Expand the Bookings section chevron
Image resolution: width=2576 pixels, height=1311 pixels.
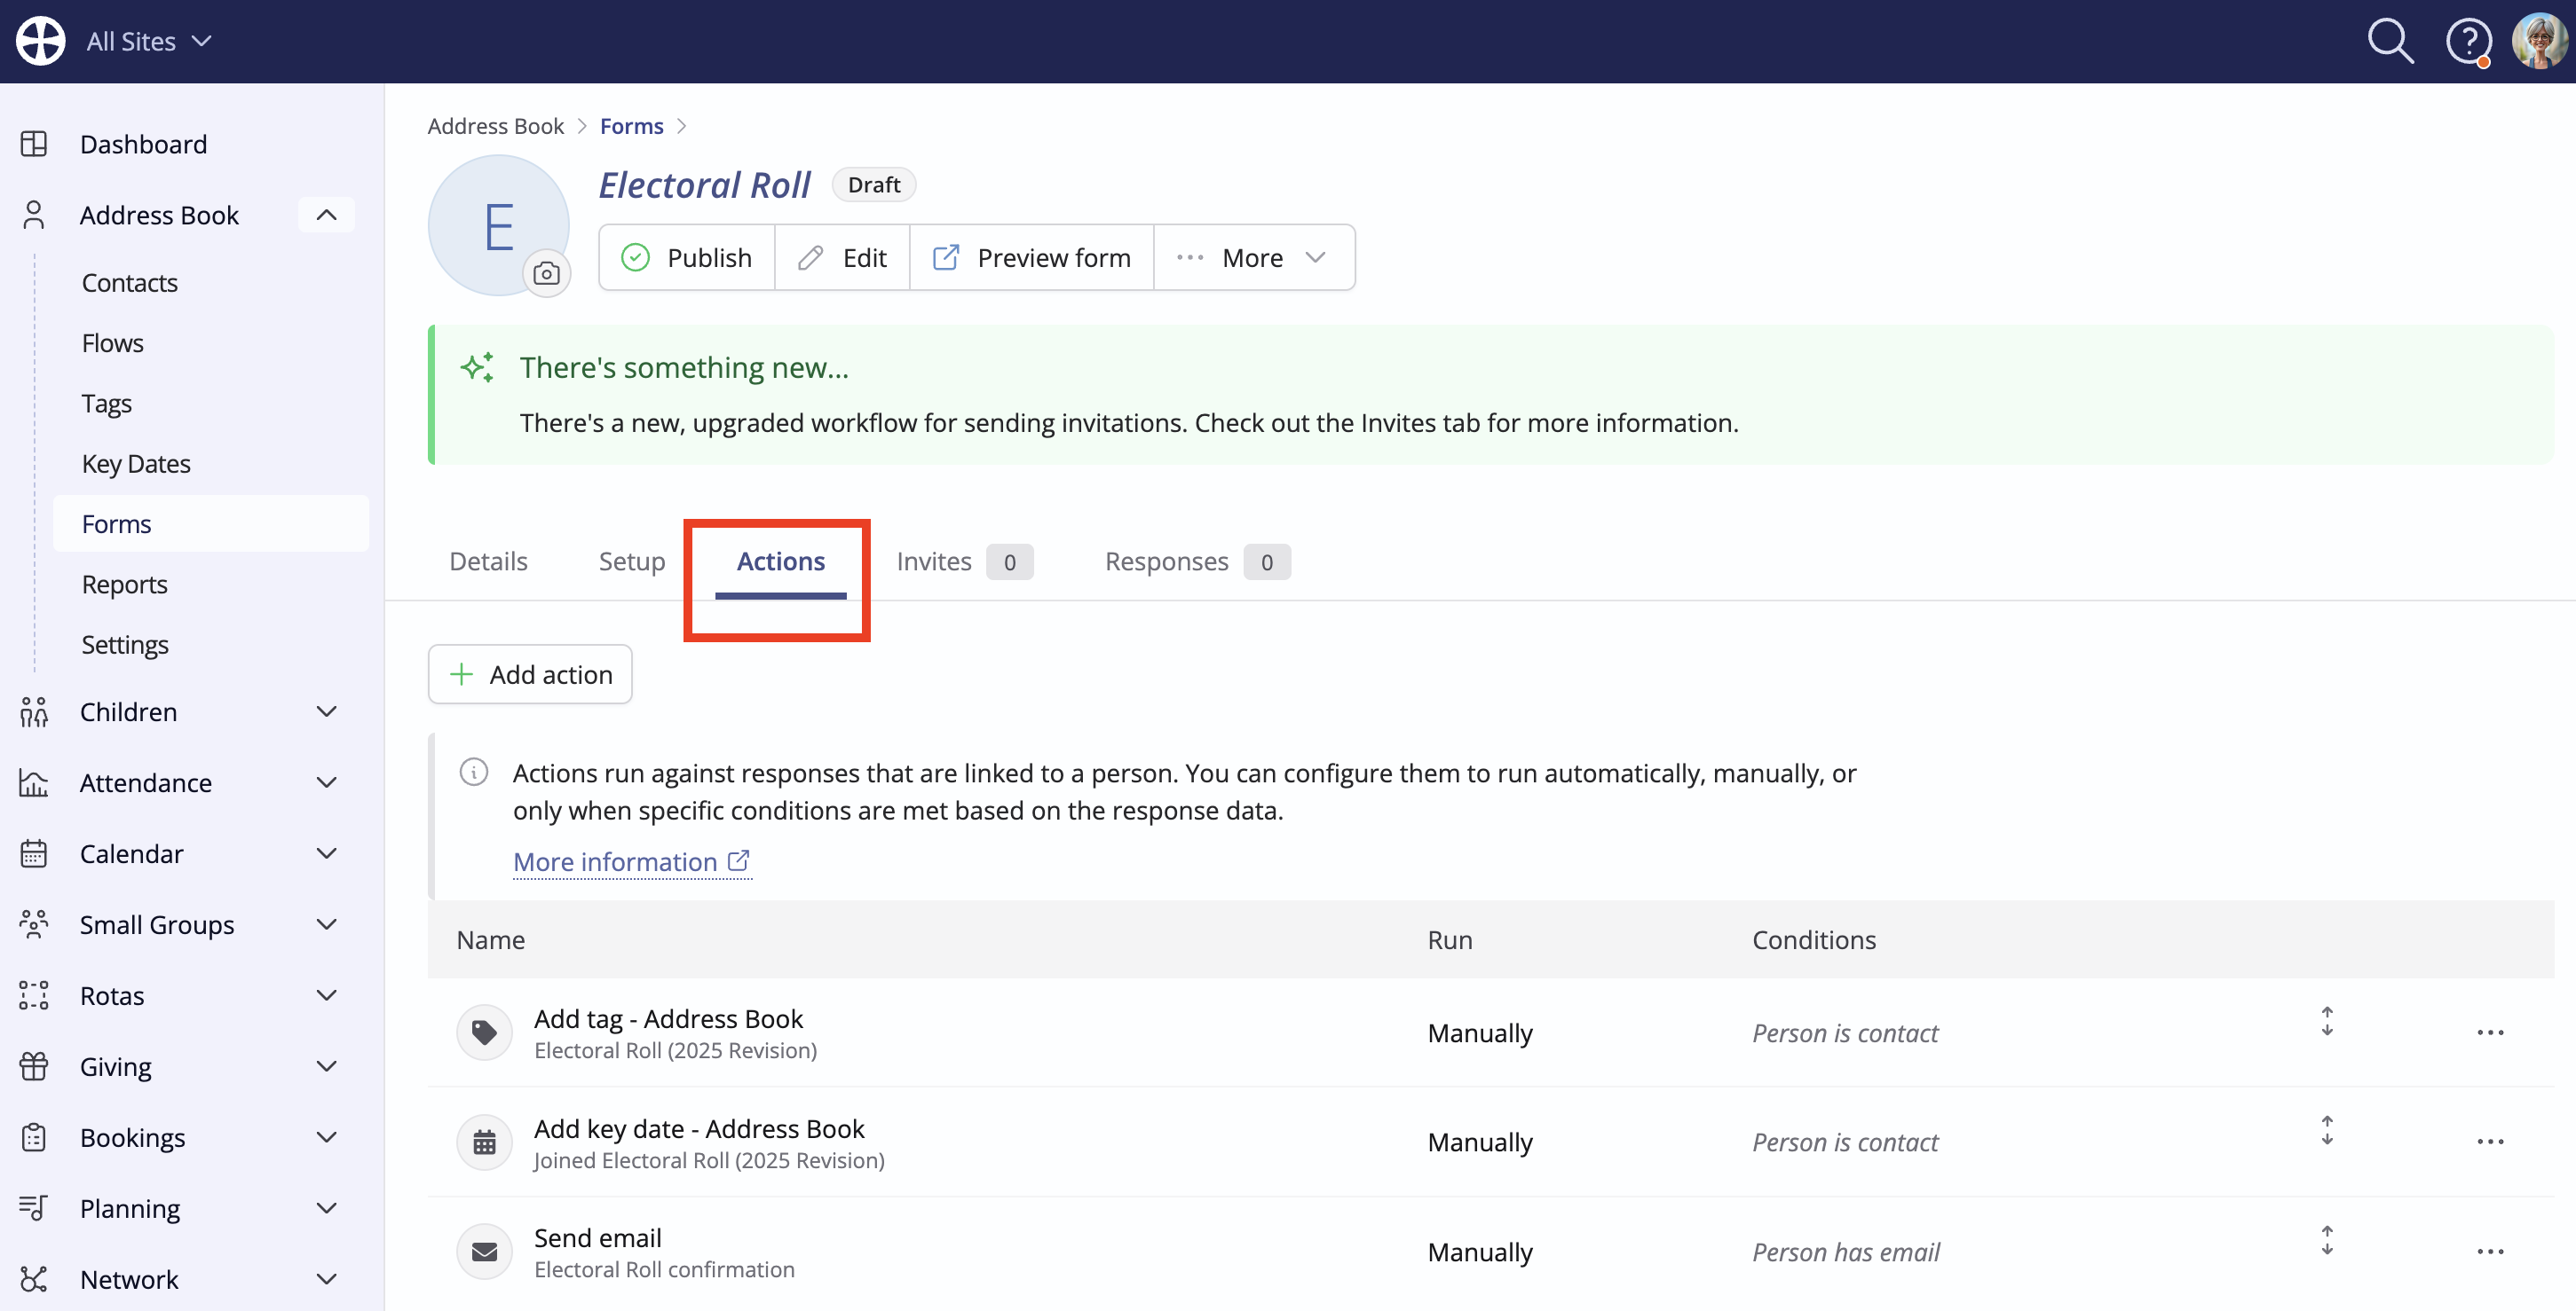tap(326, 1137)
